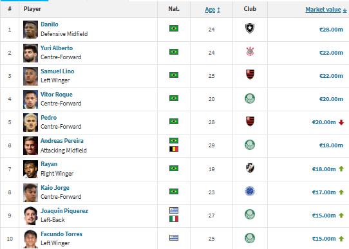The width and height of the screenshot is (349, 249).
Task: Click Yuri Alberto's €22.00m market value
Action: point(331,53)
